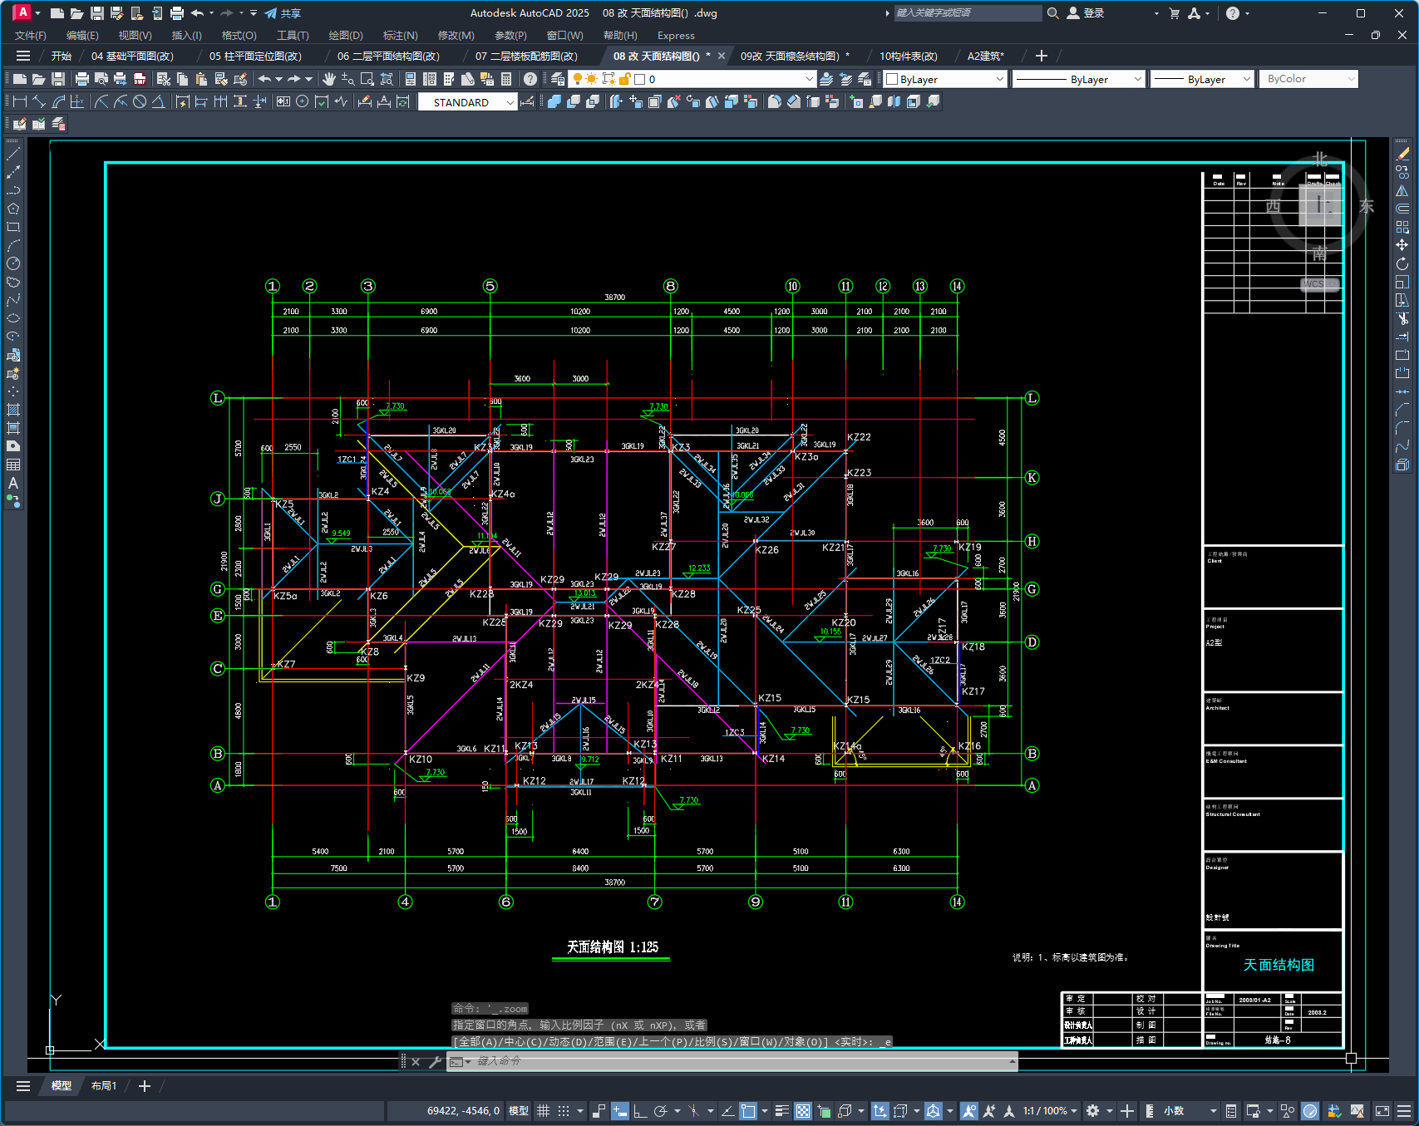Select the Rectangle draw tool
1419x1126 pixels.
[13, 227]
